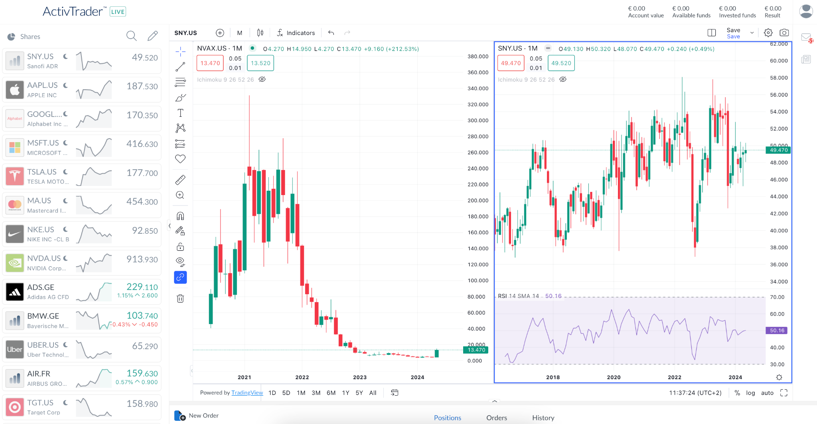Image resolution: width=817 pixels, height=424 pixels.
Task: Click the SNY sell price 49.470 button
Action: coord(511,63)
